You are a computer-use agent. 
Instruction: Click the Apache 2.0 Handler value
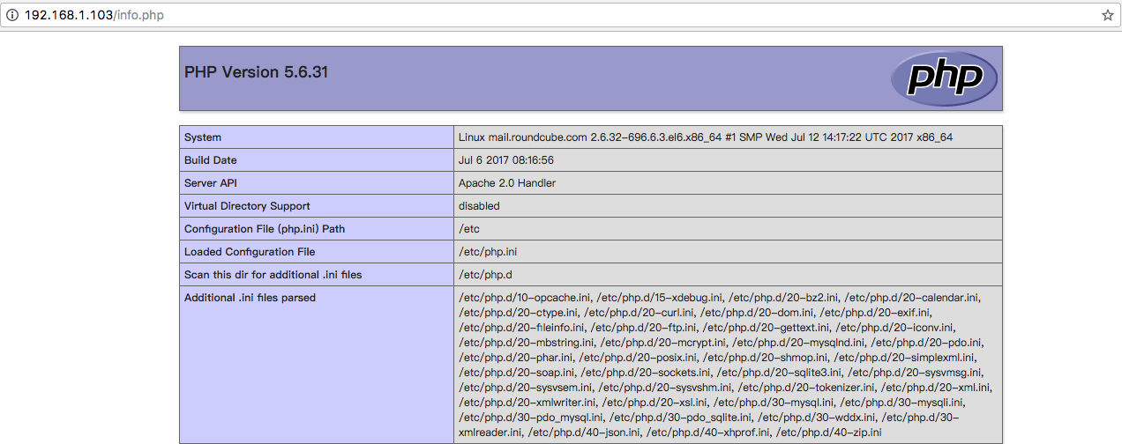tap(507, 183)
